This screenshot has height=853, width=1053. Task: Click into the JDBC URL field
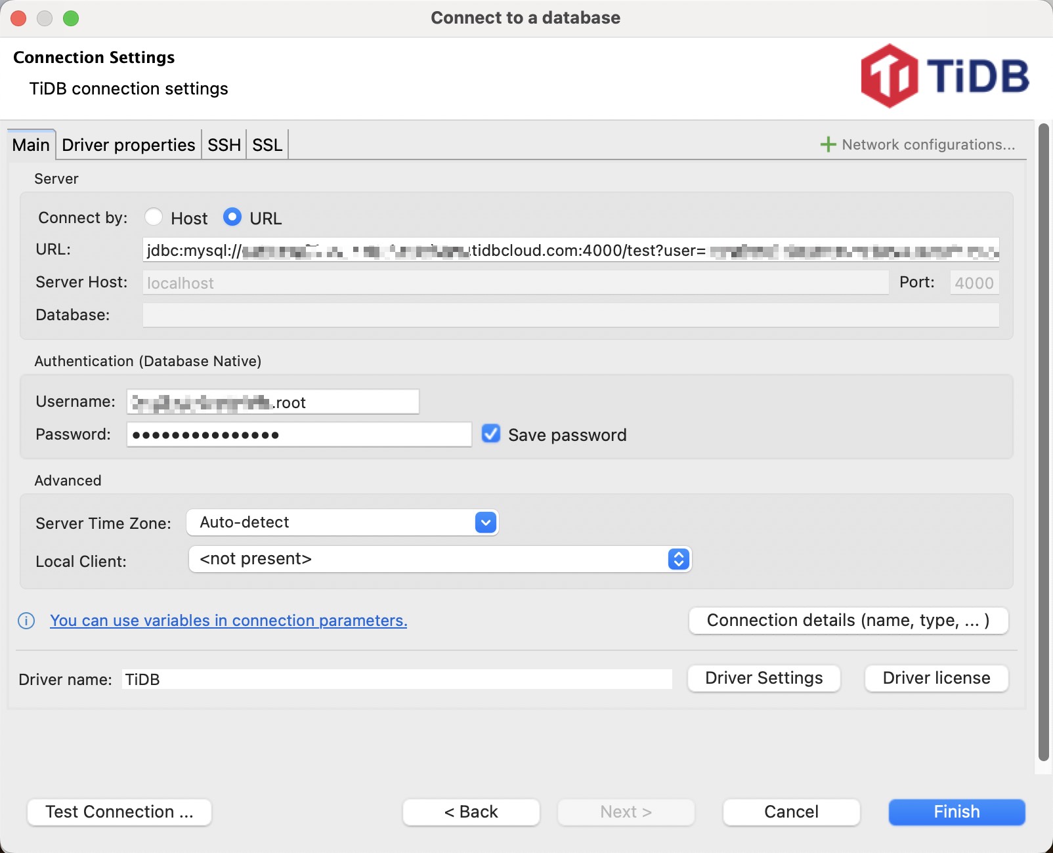[571, 250]
